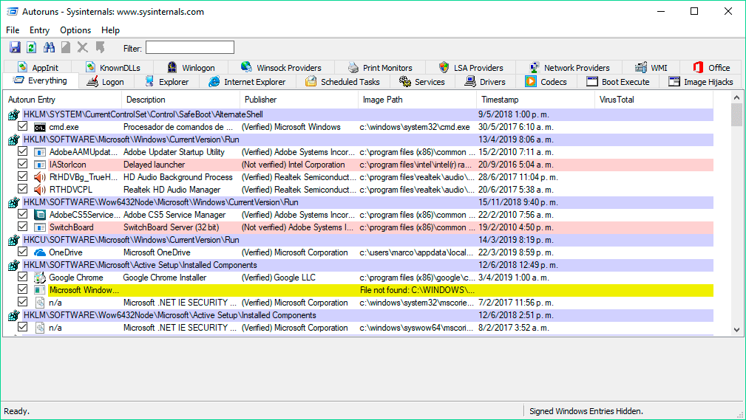Screen dimensions: 746x420
Task: Sort by VirusTotal column header
Action: tap(654, 100)
